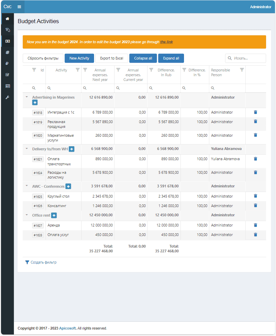Image resolution: width=276 pixels, height=336 pixels.
Task: Toggle the filter on the Activity column
Action: coord(77,70)
